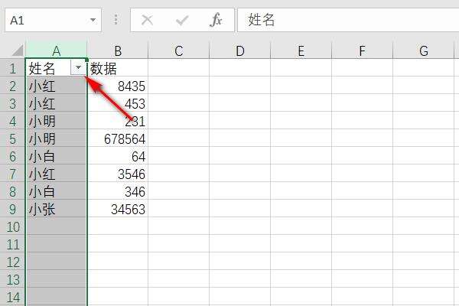The image size is (459, 306).
Task: Select row 5 header
Action: [12, 138]
